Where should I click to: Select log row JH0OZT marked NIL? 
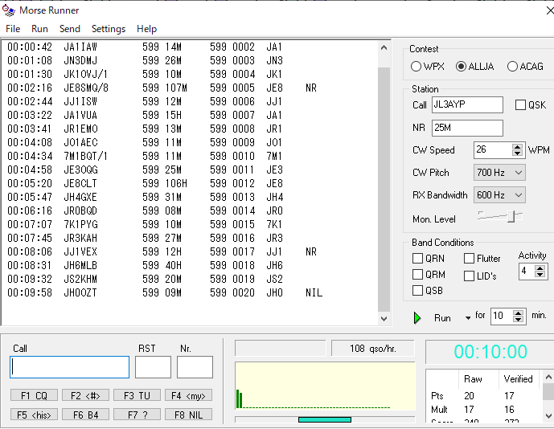189,292
